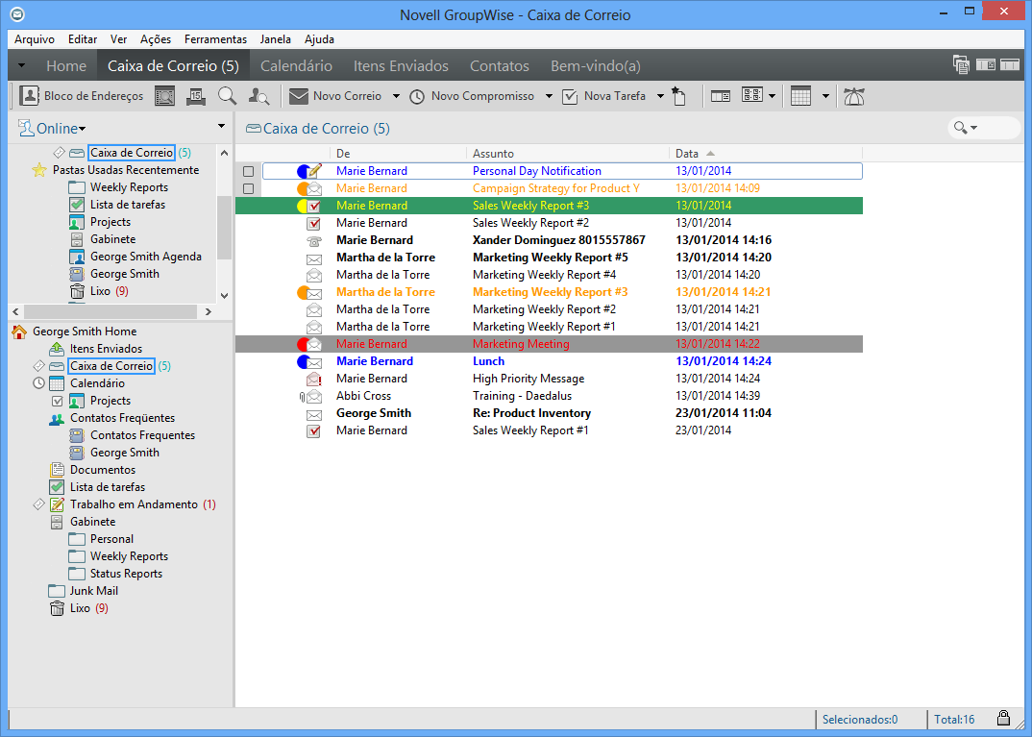Screen dimensions: 1032x737
Task: Click the padlock icon in status bar
Action: pyautogui.click(x=1003, y=718)
